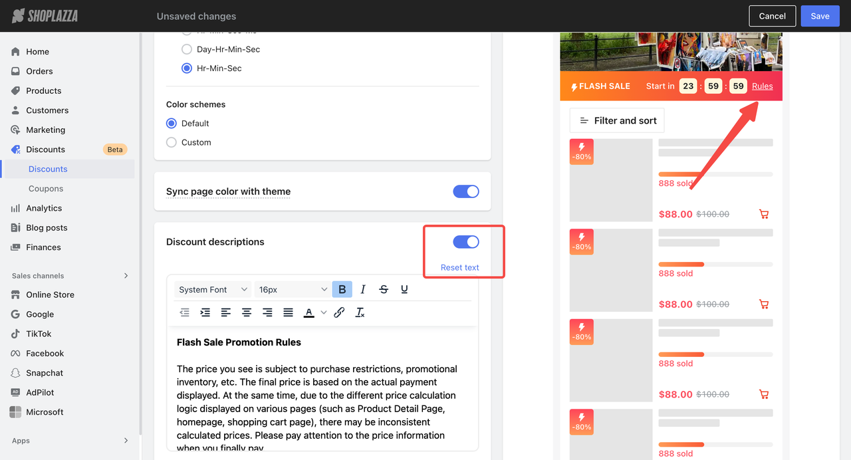Insert a hyperlink in the editor

pos(339,312)
